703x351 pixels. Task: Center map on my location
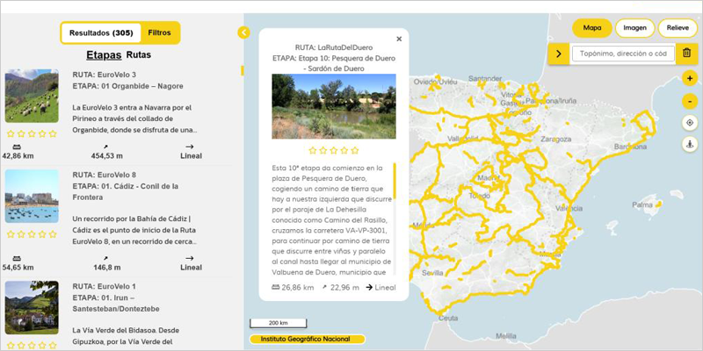coord(690,123)
